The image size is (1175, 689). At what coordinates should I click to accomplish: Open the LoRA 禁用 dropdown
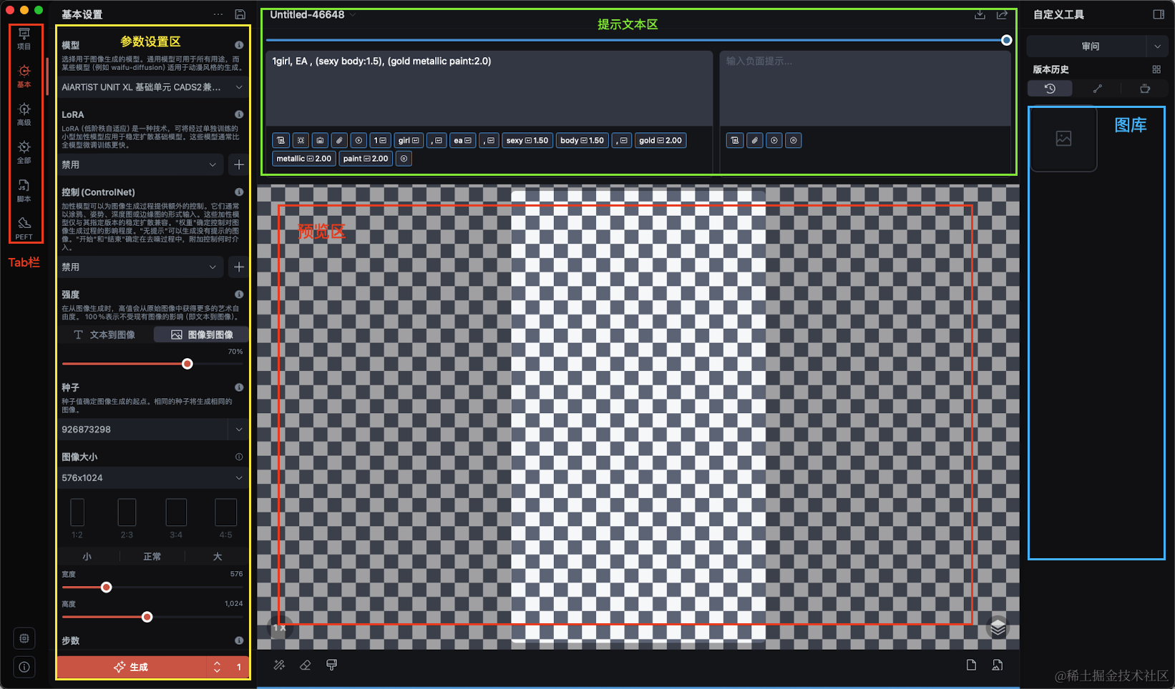pyautogui.click(x=140, y=164)
